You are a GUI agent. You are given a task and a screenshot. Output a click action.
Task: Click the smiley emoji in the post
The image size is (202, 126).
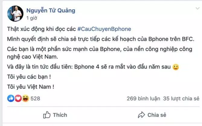pyautogui.click(x=176, y=67)
